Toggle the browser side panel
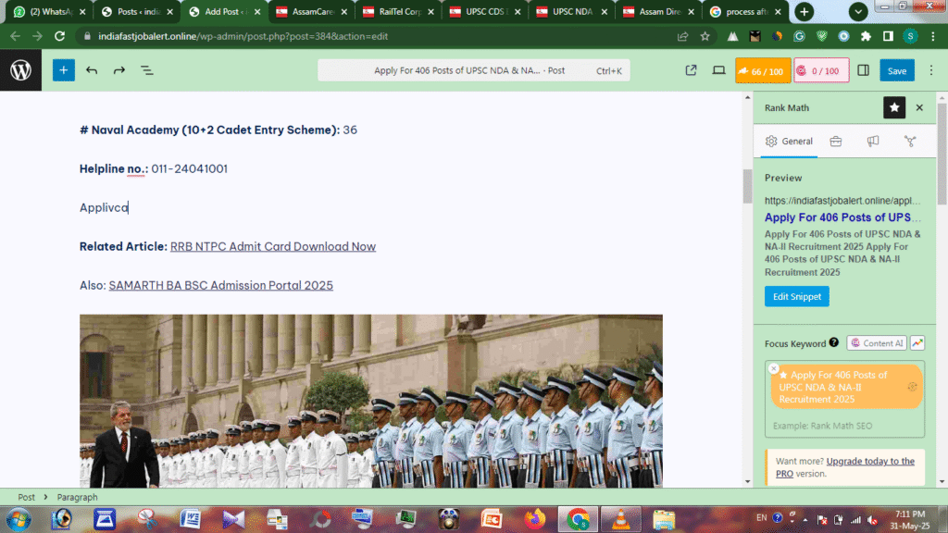The height and width of the screenshot is (533, 948). [x=888, y=36]
